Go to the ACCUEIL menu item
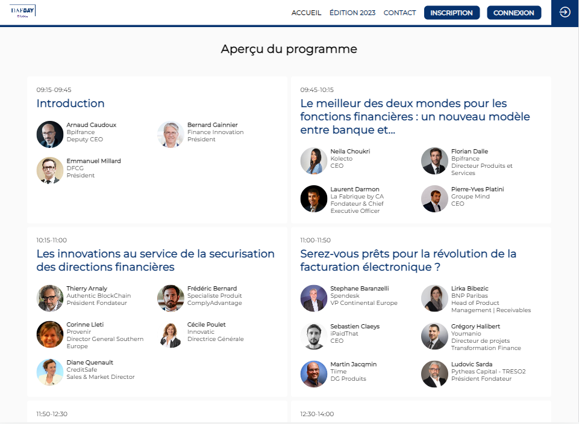579x424 pixels. pos(306,13)
